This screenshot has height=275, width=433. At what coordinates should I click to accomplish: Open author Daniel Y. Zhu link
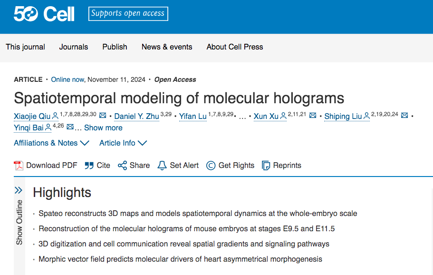click(137, 117)
